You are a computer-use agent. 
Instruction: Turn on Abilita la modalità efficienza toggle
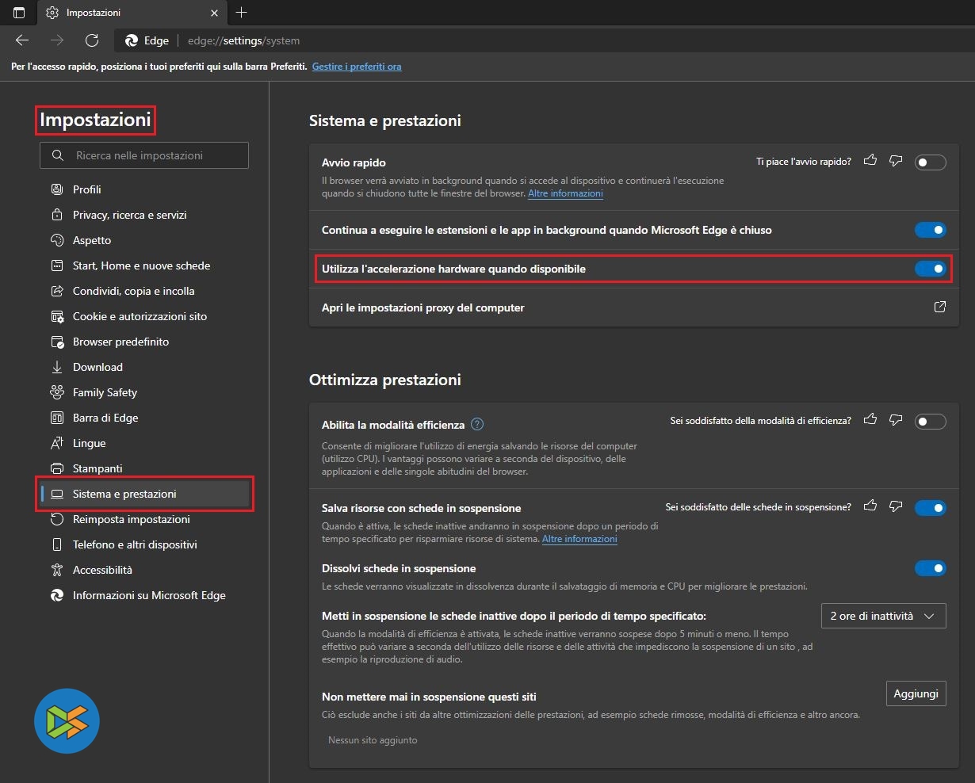[x=930, y=422]
